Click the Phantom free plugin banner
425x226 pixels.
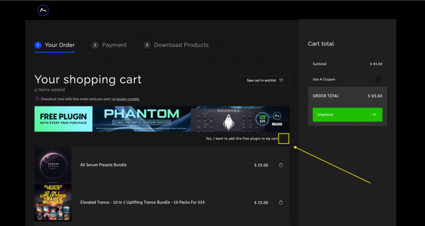[162, 119]
